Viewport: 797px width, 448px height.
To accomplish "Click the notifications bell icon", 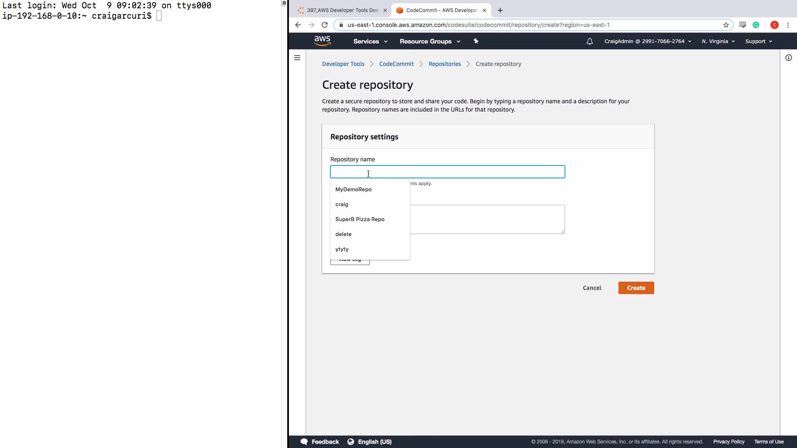I will click(x=589, y=41).
